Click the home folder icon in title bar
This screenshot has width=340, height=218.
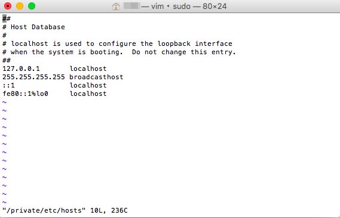click(116, 7)
